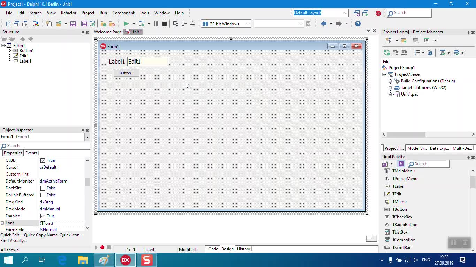Switch to the Welcome Page tab

(108, 32)
